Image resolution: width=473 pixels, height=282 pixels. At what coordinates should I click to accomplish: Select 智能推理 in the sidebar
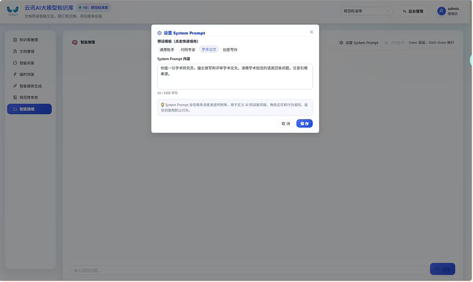(x=29, y=109)
